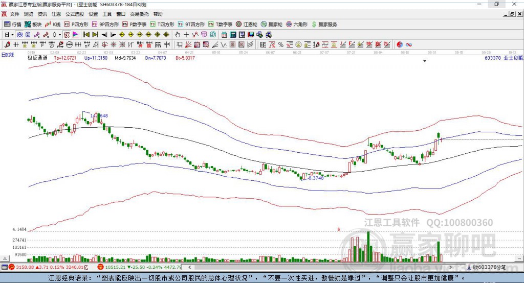Open the P四方形 tool

click(x=76, y=25)
